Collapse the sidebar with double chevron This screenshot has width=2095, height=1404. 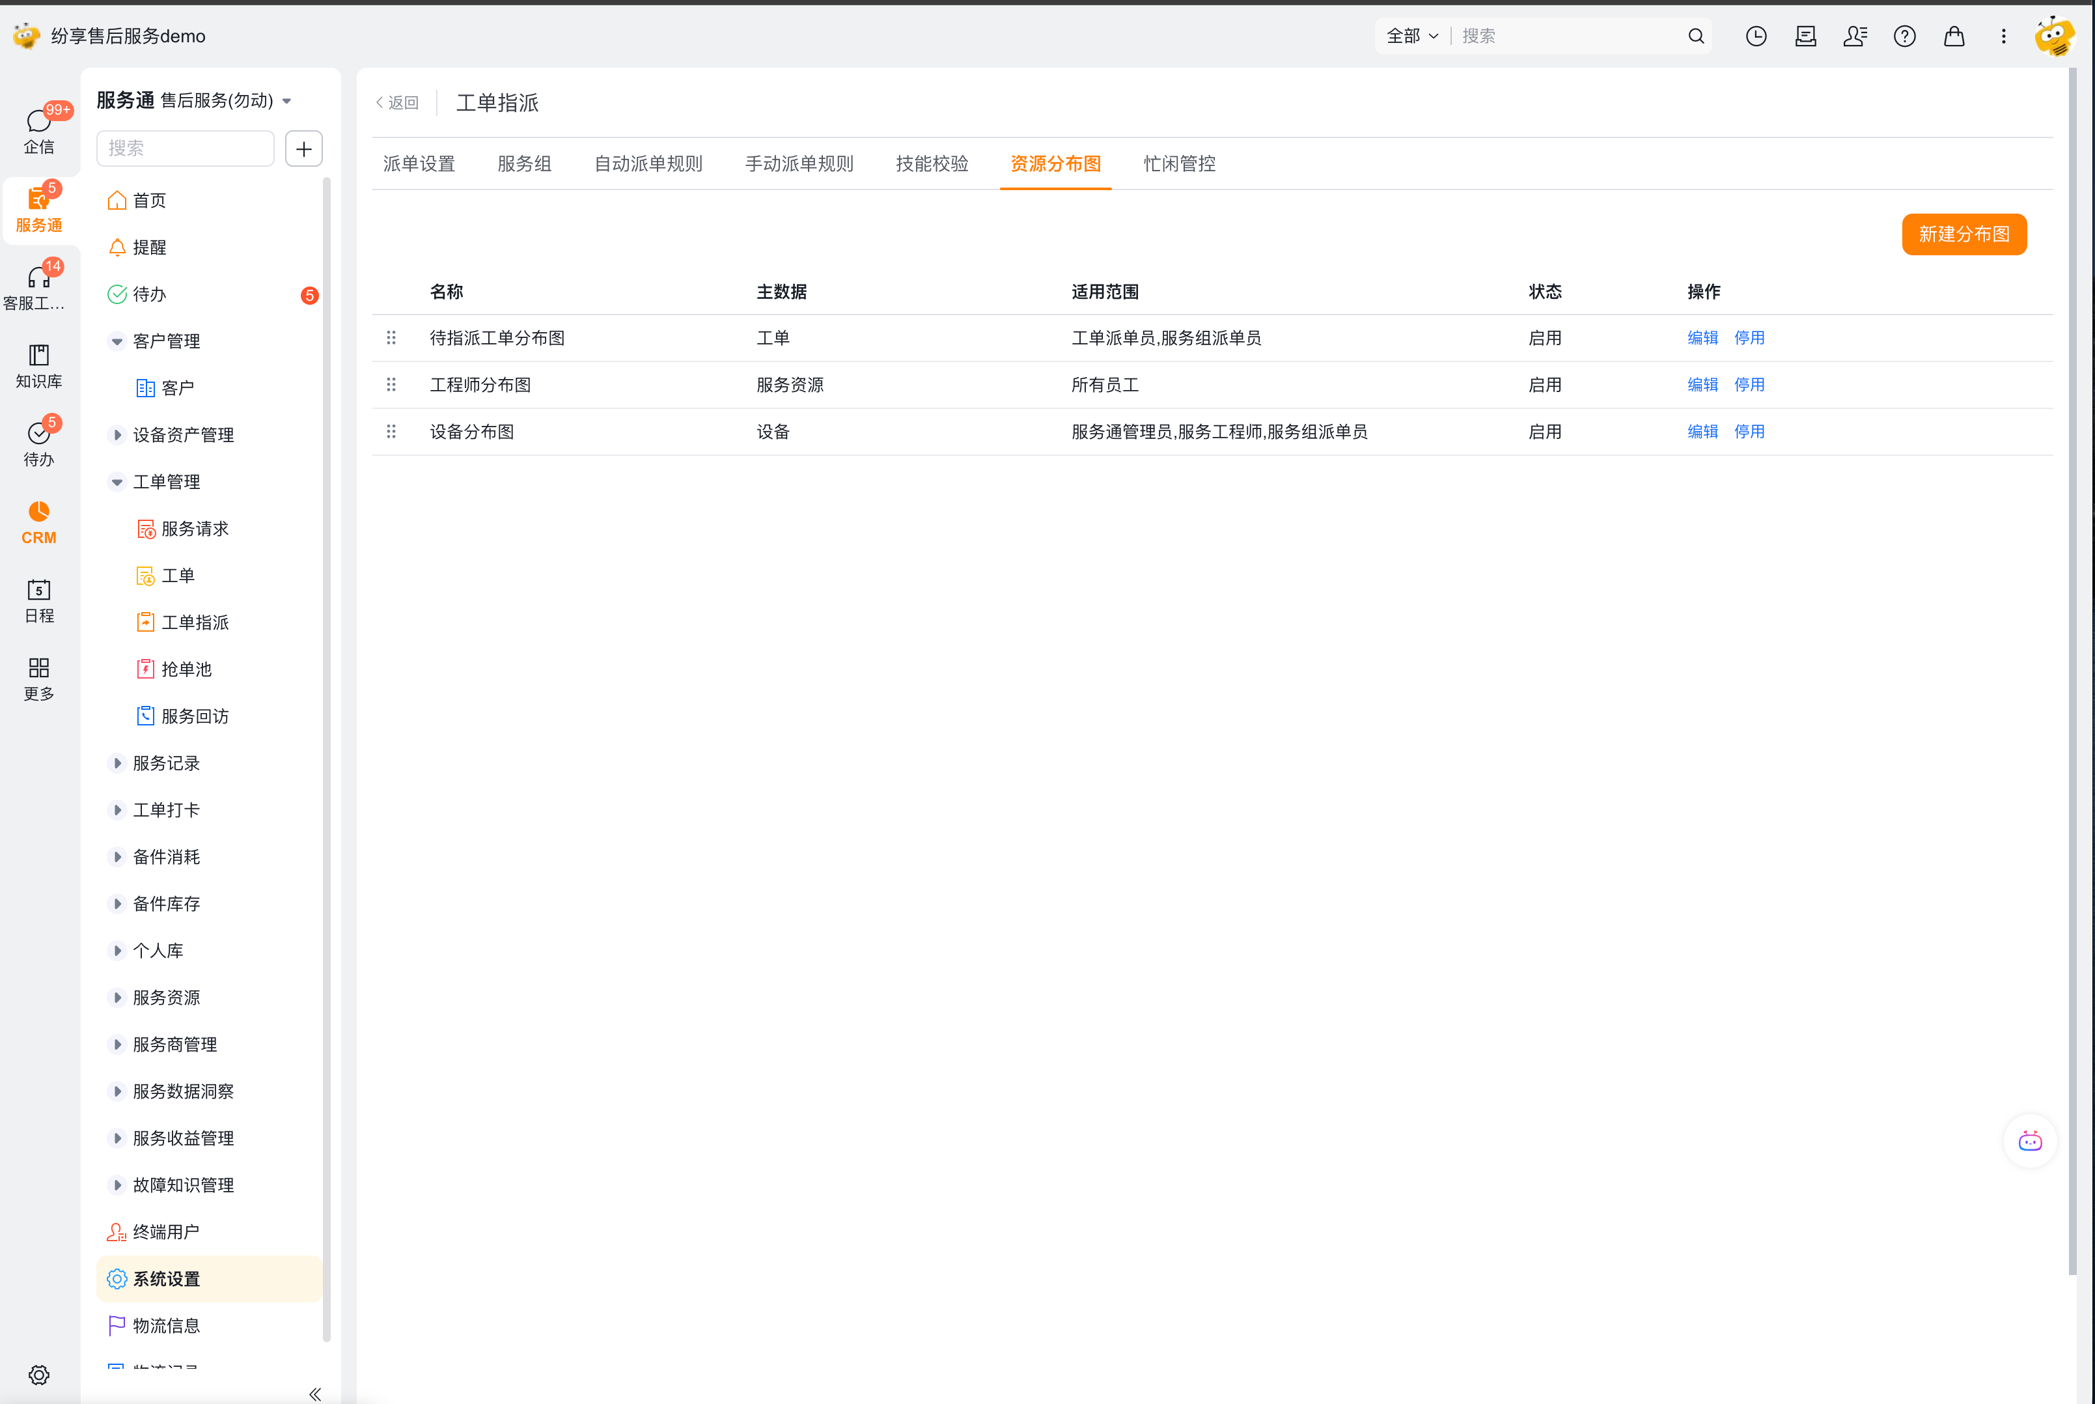315,1394
